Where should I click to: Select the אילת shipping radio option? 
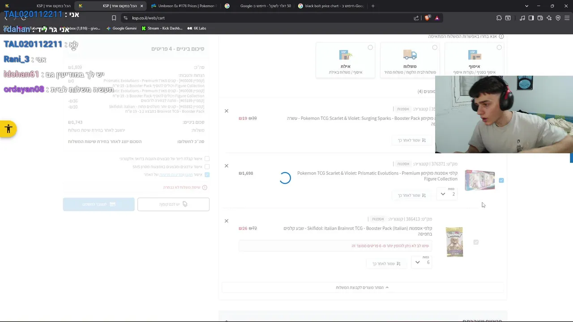tap(370, 47)
